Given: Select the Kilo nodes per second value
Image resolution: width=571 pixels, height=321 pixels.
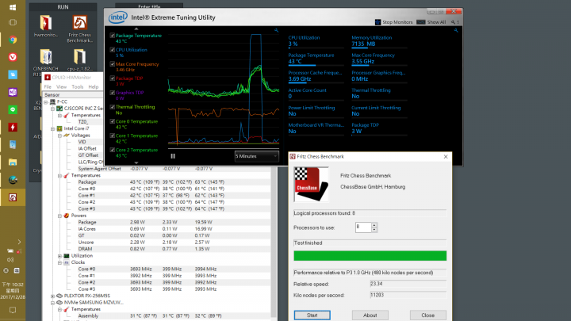Looking at the screenshot, I should coord(408,295).
